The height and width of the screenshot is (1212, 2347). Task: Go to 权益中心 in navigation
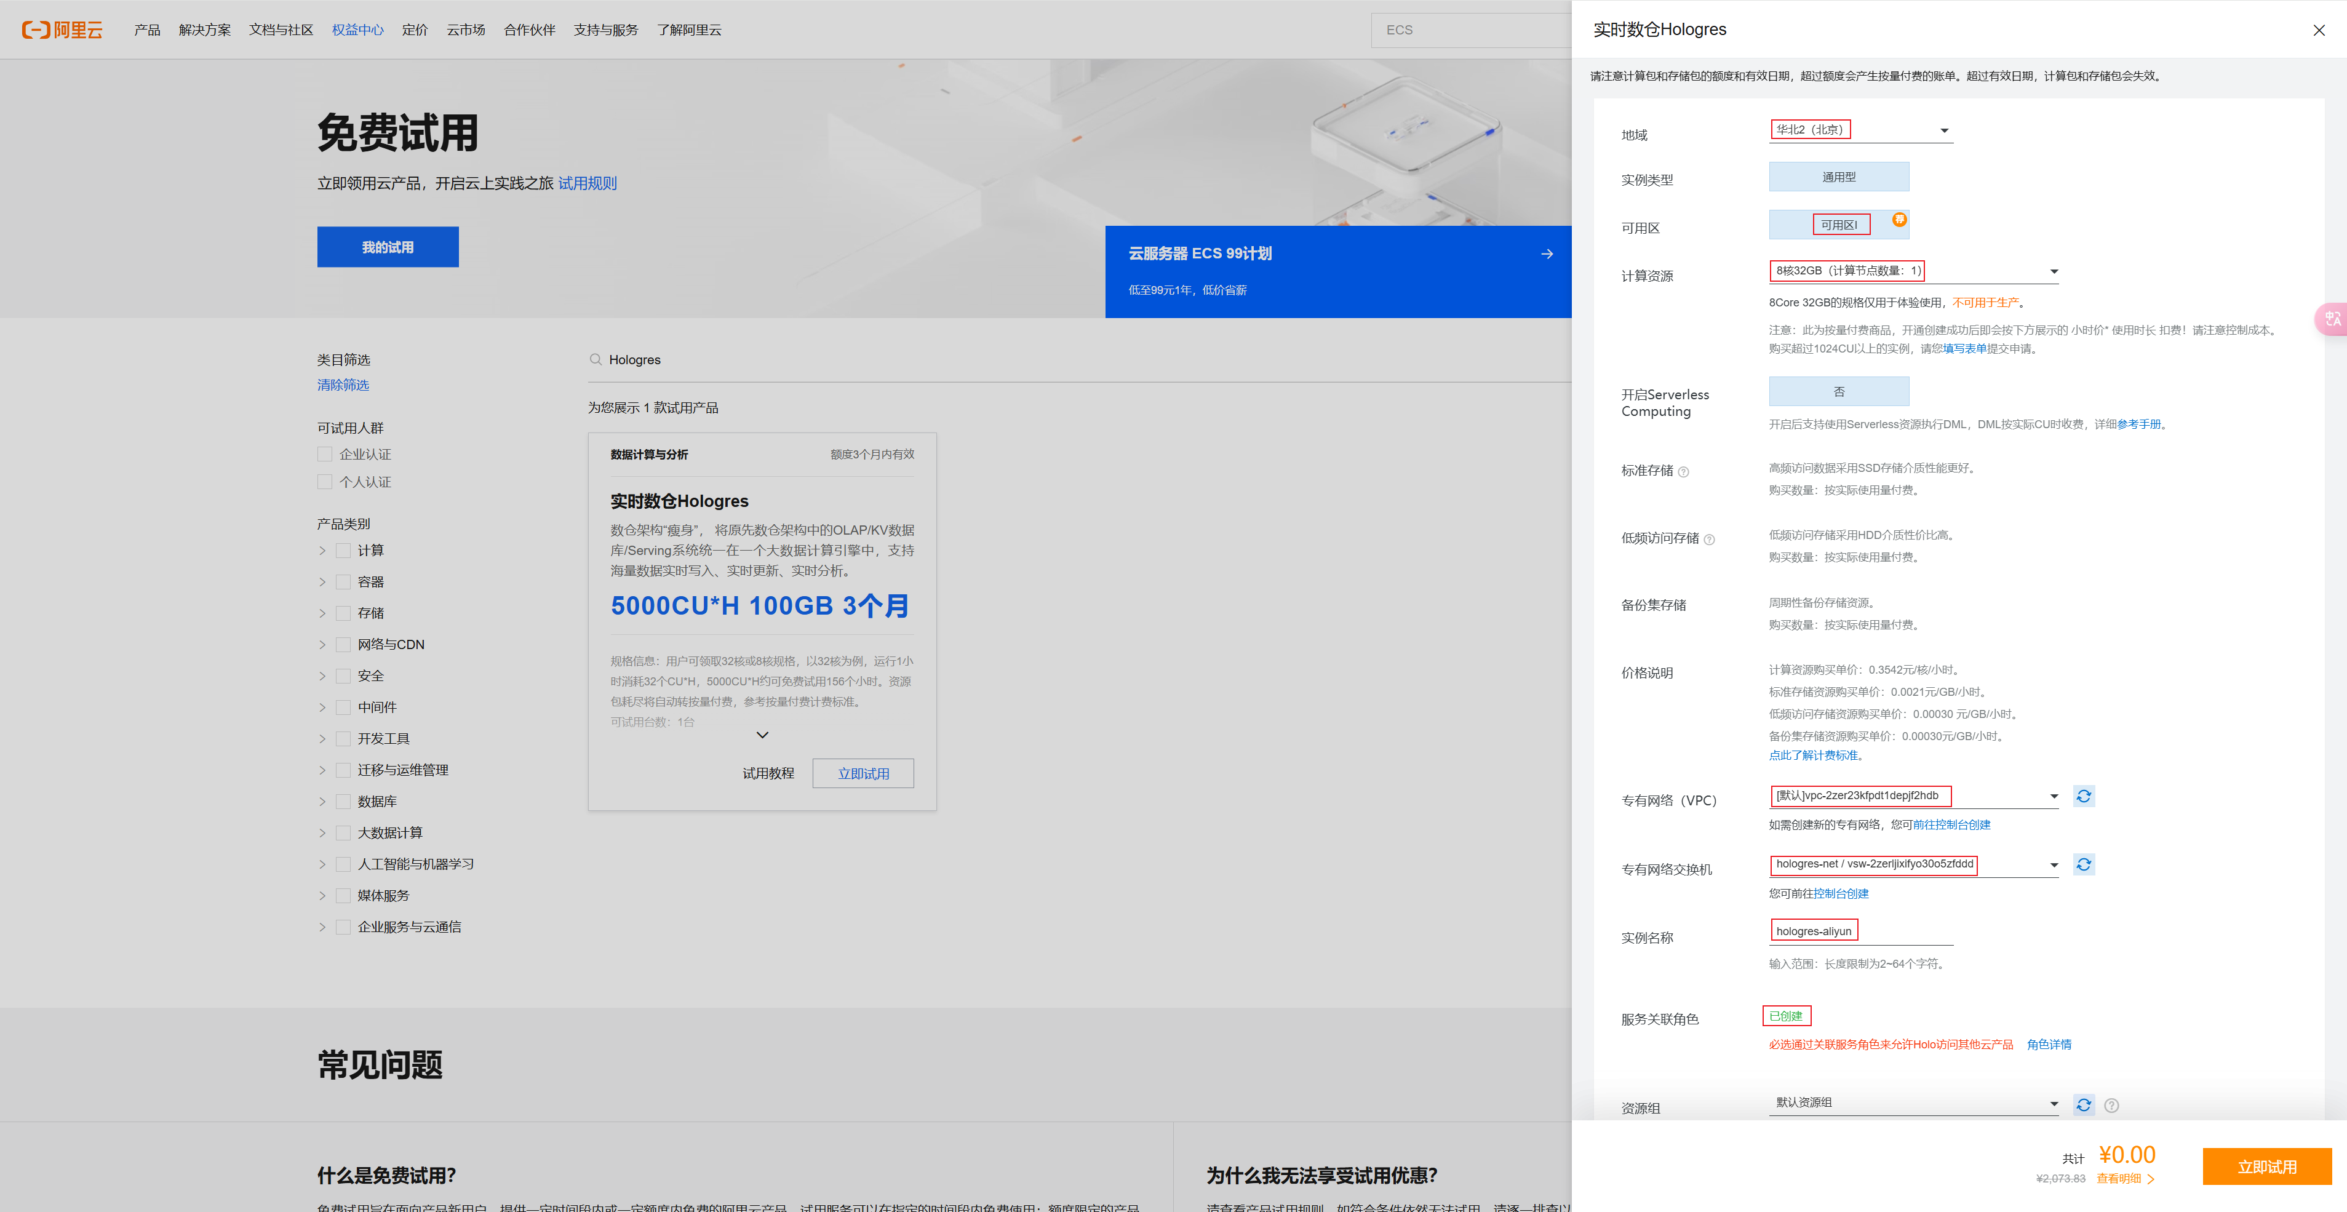[357, 30]
